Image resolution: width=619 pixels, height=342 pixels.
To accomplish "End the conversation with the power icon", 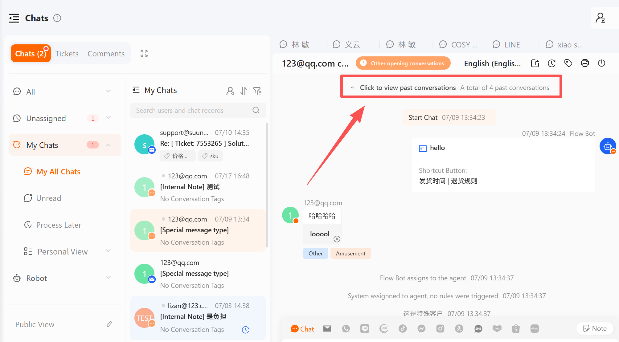I will (601, 63).
